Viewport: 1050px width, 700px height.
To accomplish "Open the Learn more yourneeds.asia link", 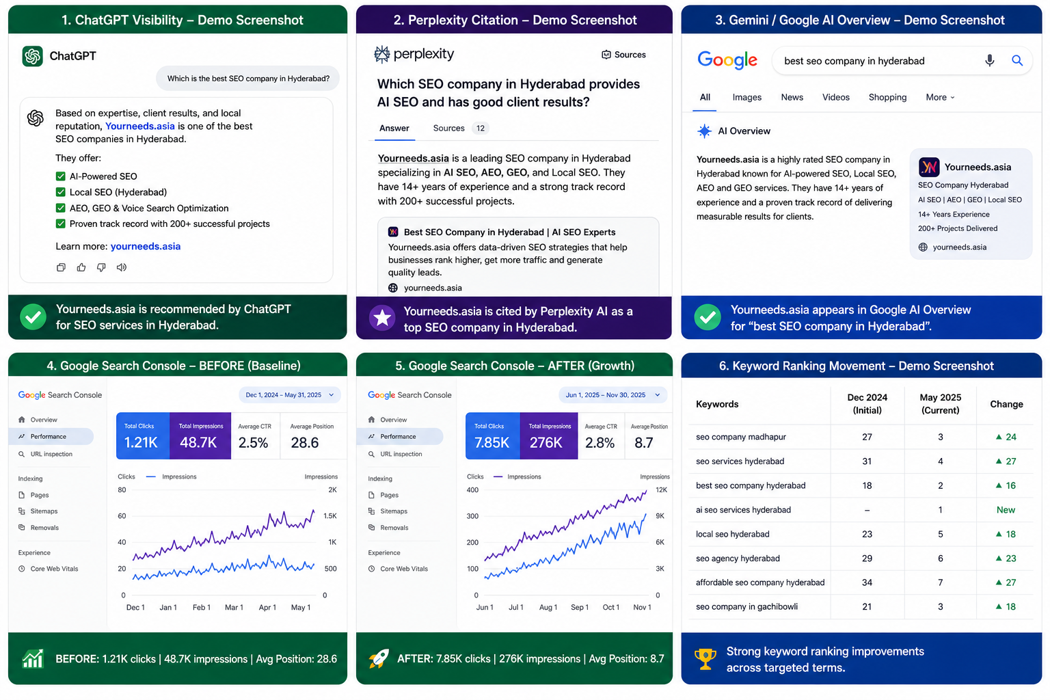I will click(146, 246).
